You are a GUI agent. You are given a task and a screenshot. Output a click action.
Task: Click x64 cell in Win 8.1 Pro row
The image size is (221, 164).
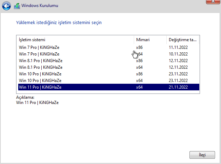pos(139,67)
